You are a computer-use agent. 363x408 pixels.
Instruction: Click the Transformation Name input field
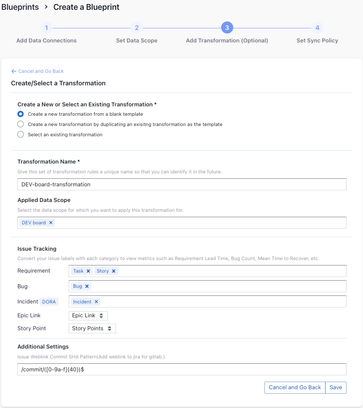click(182, 184)
